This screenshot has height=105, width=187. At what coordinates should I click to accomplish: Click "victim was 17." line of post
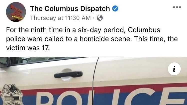point(28,48)
